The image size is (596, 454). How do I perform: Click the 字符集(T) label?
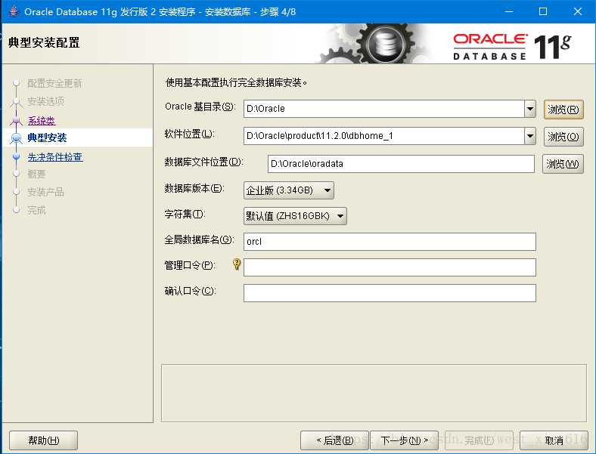[185, 214]
